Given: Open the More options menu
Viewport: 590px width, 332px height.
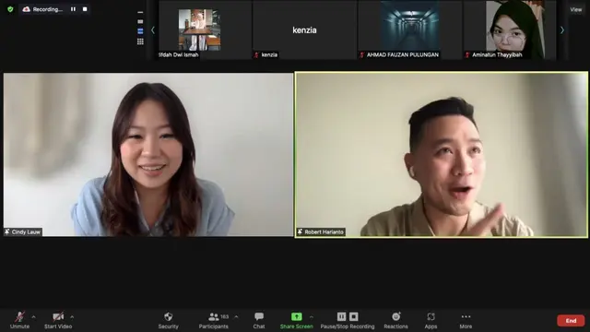Looking at the screenshot, I should click(466, 320).
